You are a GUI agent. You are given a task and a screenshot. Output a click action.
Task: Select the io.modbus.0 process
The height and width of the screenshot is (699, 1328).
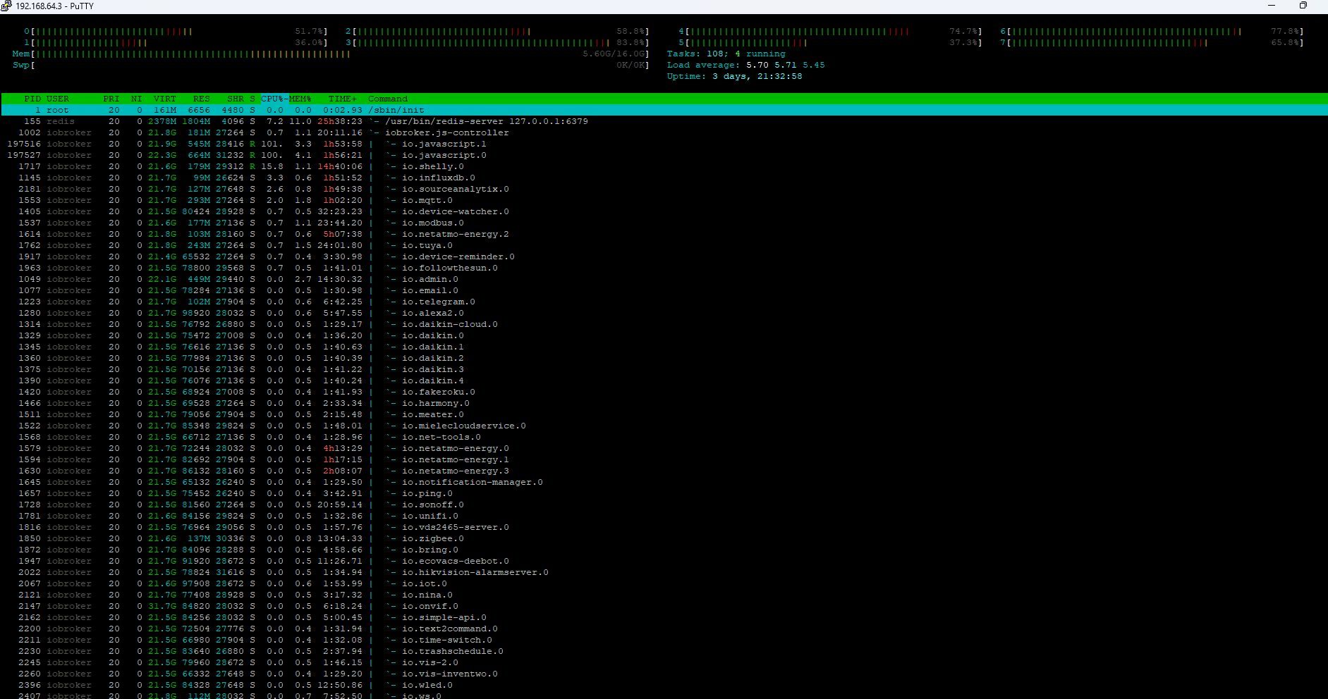pos(664,223)
